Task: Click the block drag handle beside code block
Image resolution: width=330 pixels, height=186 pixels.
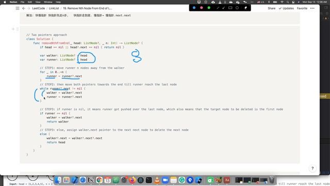Action: pos(18,29)
